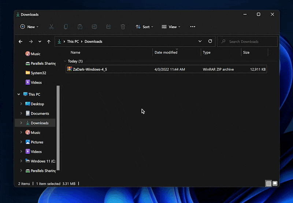The image size is (293, 203).
Task: Go forward with the right arrow
Action: [31, 41]
